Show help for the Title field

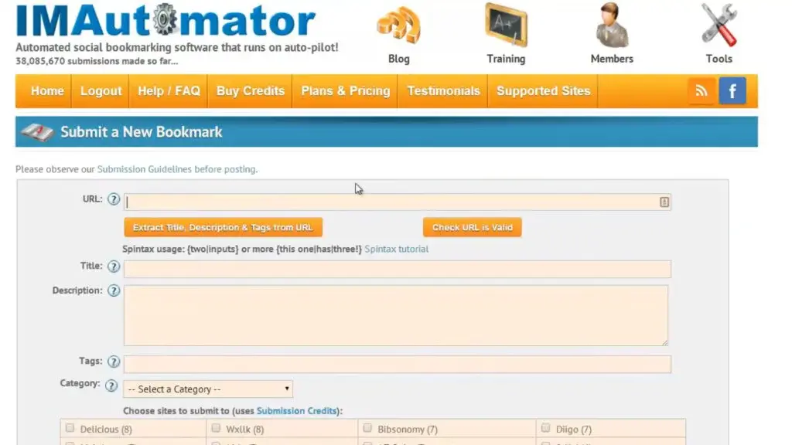(x=114, y=267)
